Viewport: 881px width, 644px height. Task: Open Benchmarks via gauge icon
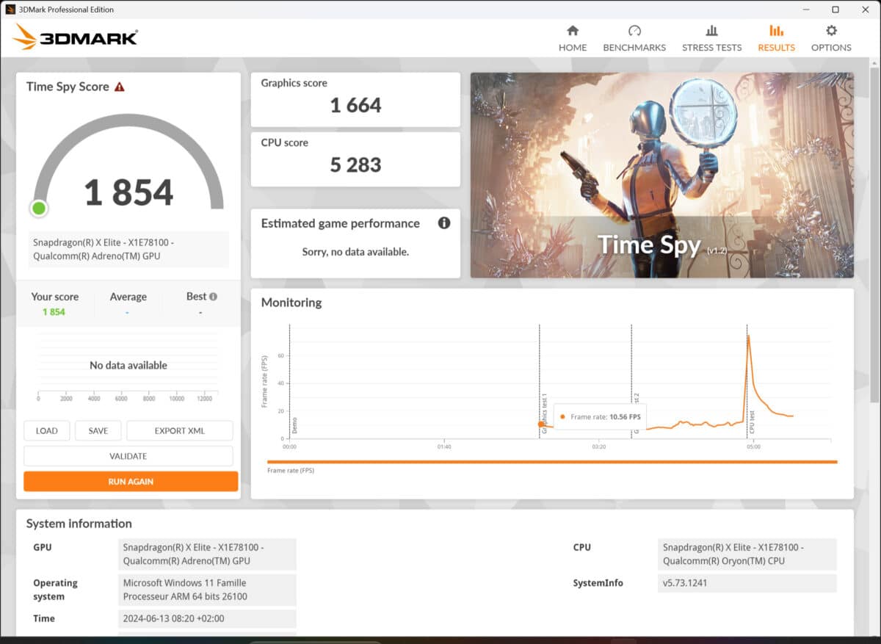point(634,30)
